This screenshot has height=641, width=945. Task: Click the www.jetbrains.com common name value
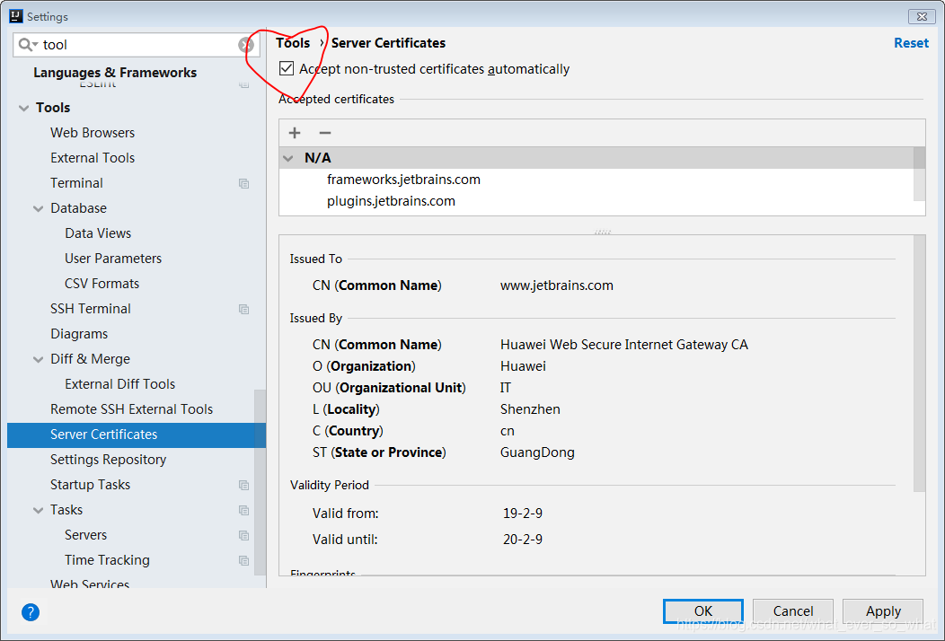point(557,285)
